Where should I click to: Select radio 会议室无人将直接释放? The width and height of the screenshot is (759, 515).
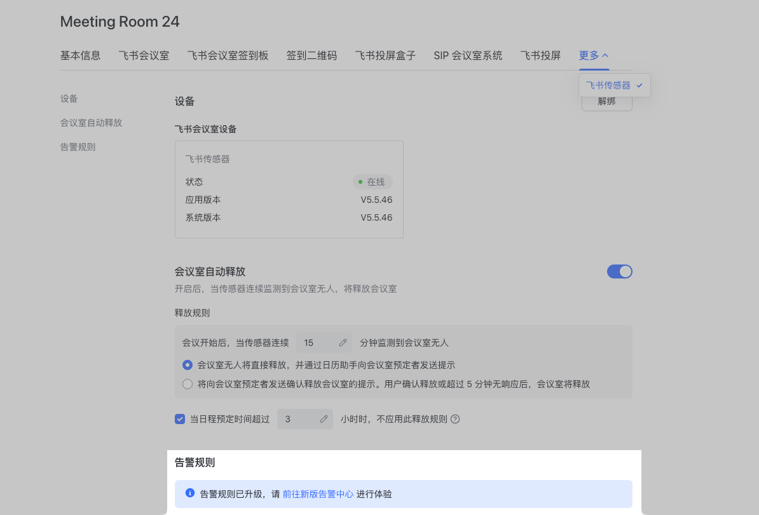pos(188,365)
